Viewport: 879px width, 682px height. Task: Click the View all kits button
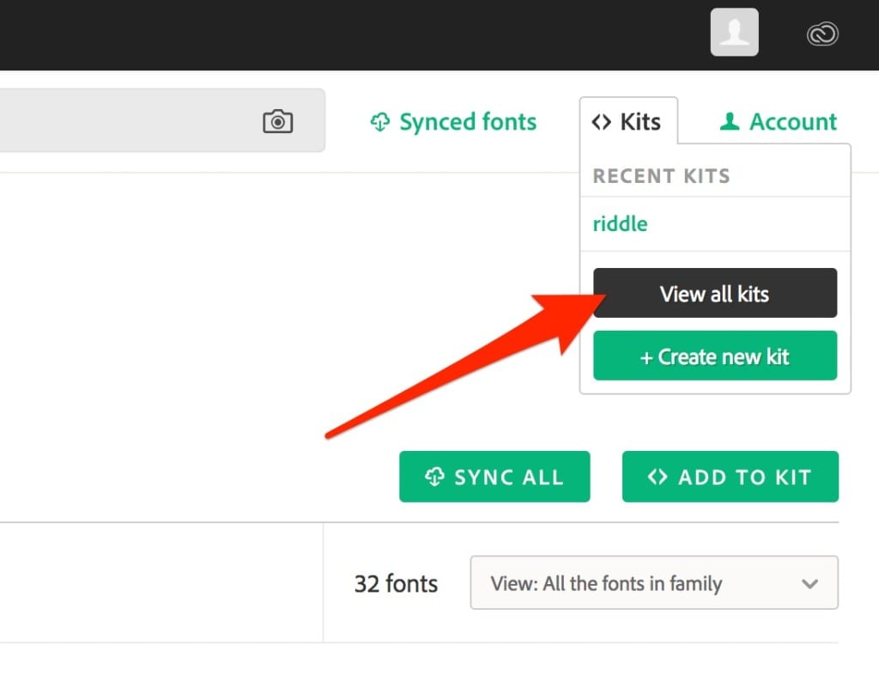(x=715, y=293)
